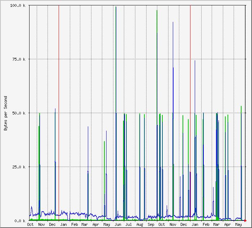252x228 pixels.
Task: Click the "Aug" month label
Action: pos(140,224)
